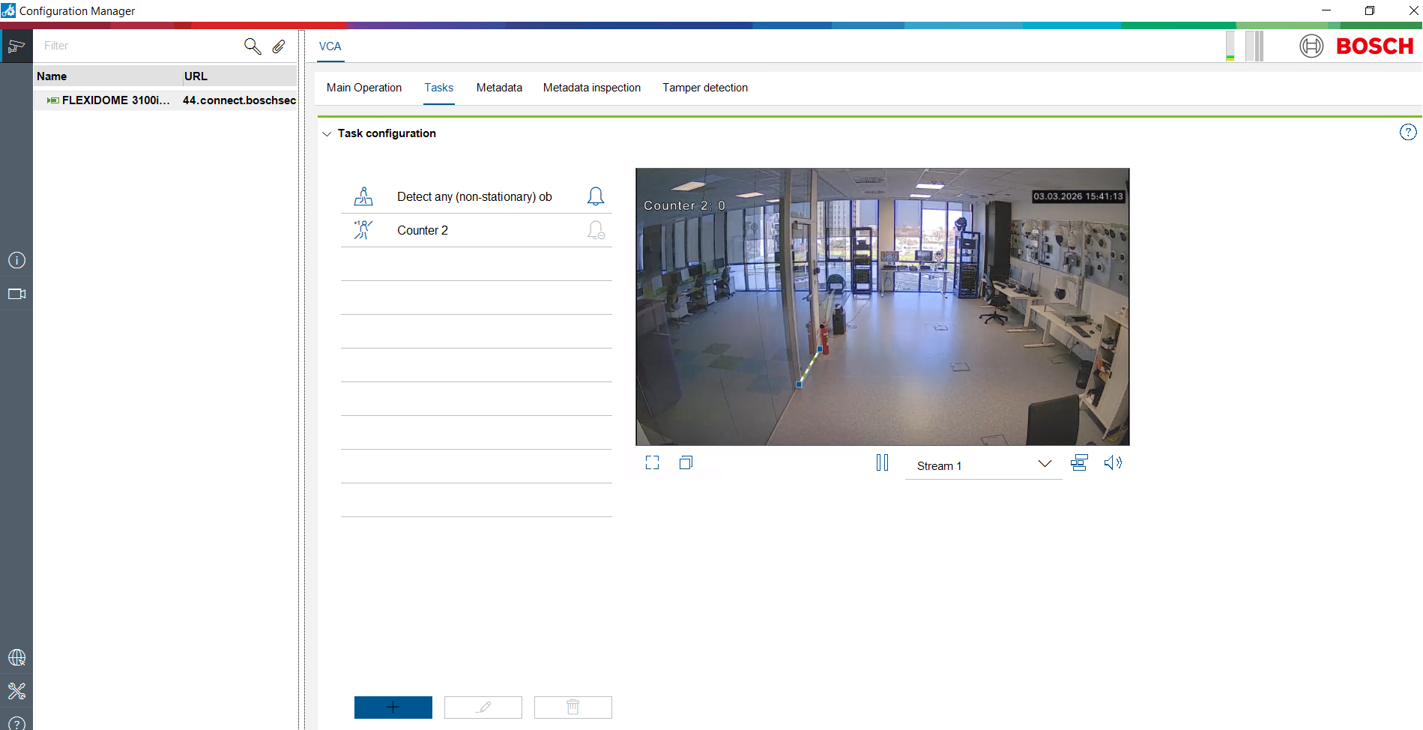The width and height of the screenshot is (1423, 730).
Task: Enter fullscreen video view
Action: point(652,463)
